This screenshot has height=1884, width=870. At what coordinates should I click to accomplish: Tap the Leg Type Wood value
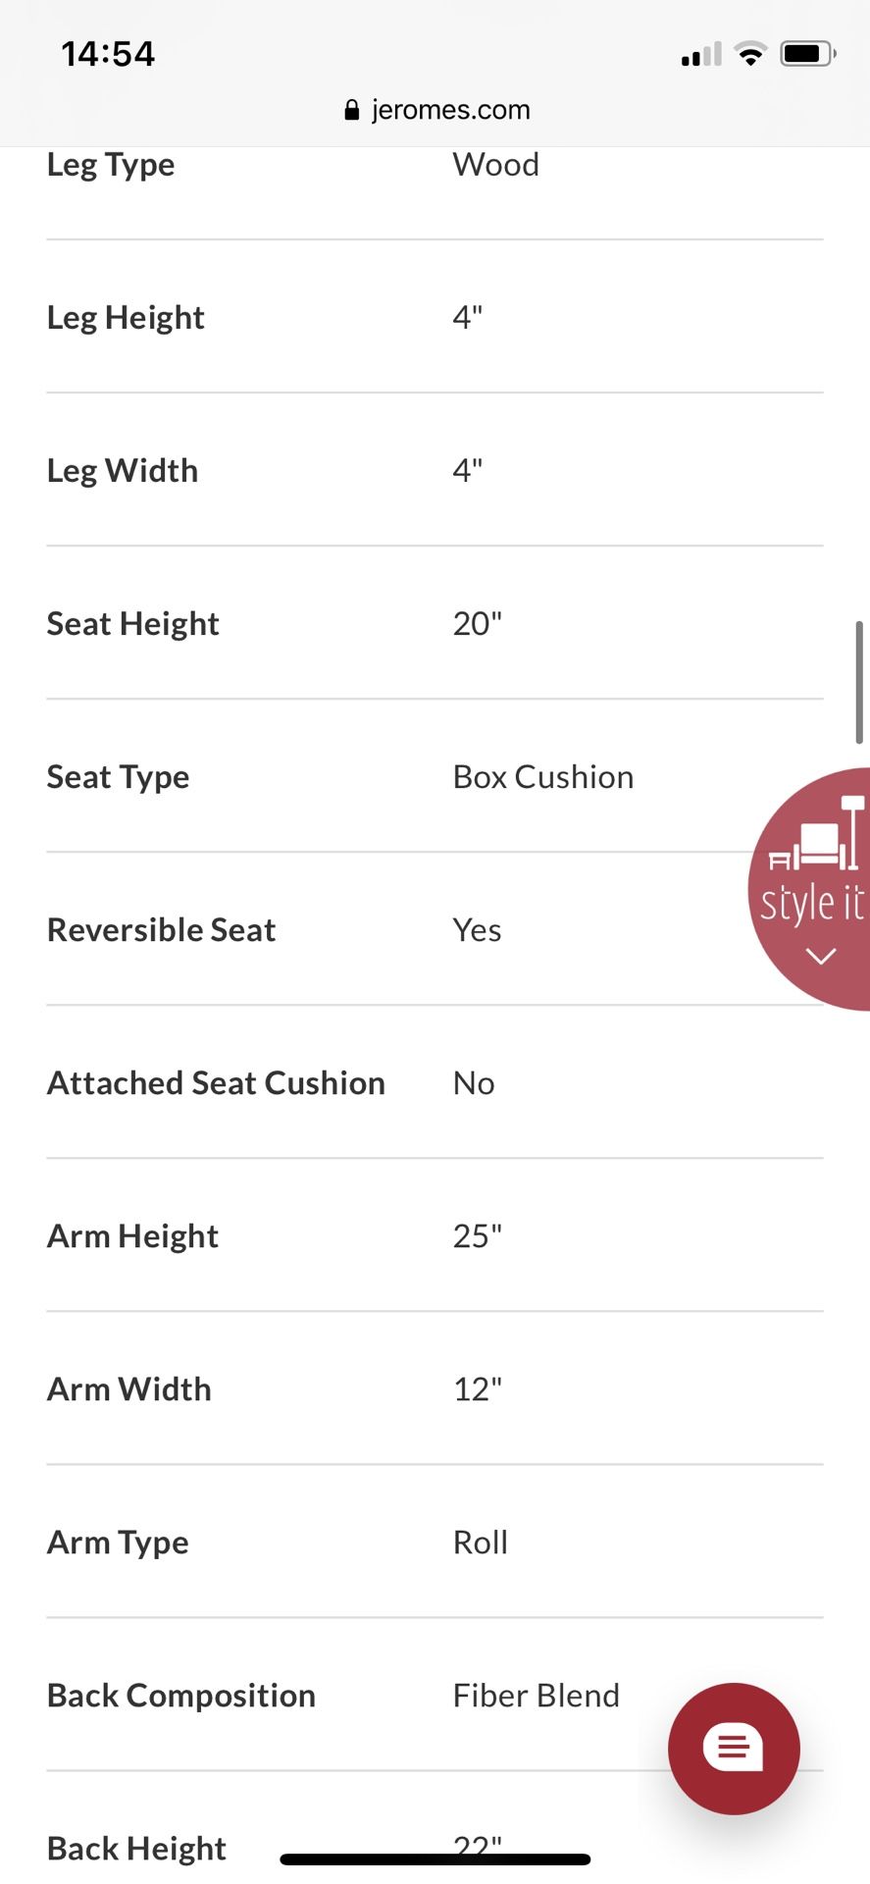(x=496, y=165)
